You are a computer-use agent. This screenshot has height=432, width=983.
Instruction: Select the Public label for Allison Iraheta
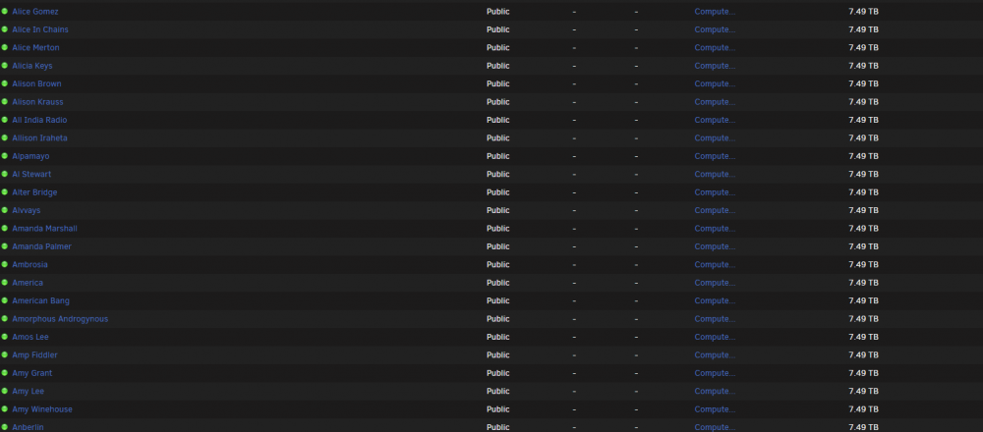click(x=497, y=137)
